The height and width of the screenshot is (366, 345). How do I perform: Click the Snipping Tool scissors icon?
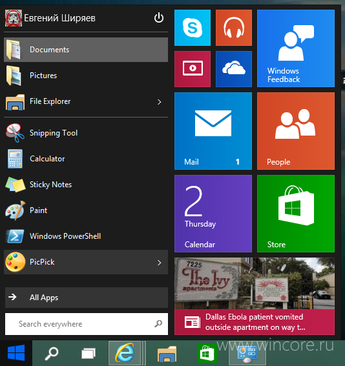point(15,133)
